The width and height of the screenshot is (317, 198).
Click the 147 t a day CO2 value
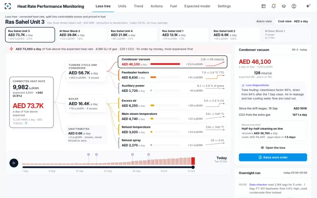coord(300,115)
